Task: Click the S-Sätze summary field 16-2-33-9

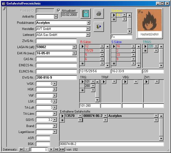Action: (x=126, y=71)
